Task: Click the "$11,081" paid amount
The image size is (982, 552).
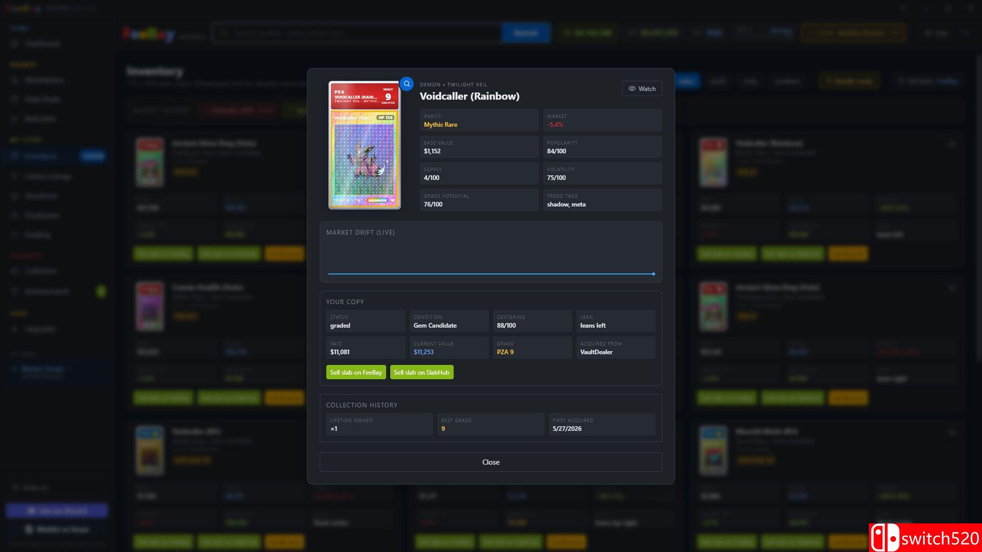Action: [340, 352]
